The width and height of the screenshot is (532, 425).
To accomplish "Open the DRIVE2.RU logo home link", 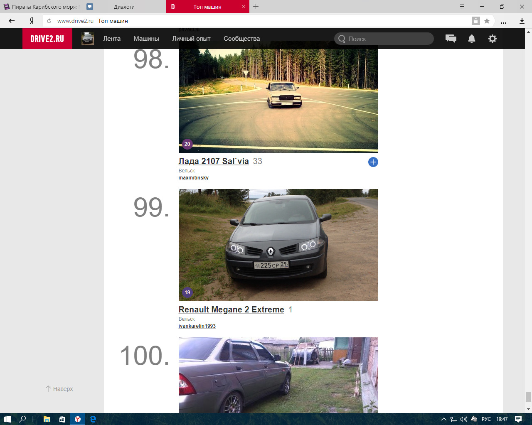I will pyautogui.click(x=47, y=39).
